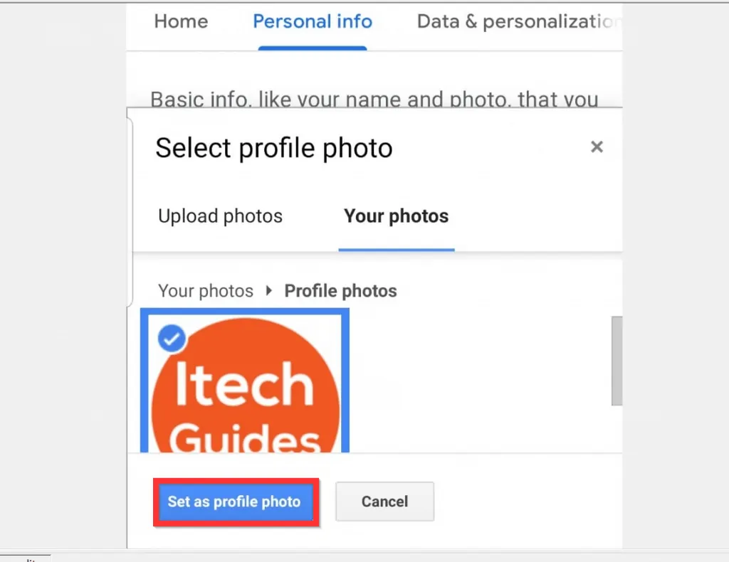The image size is (729, 562).
Task: Open the Personal info tab
Action: pos(312,21)
